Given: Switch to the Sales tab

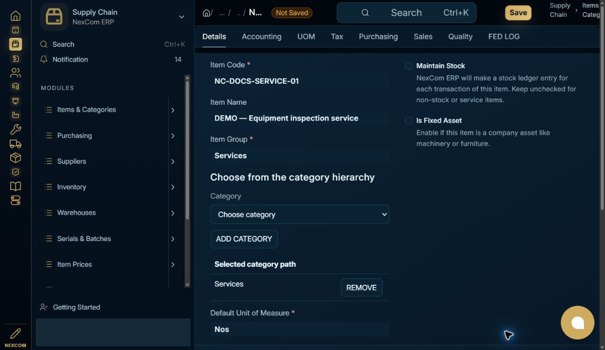Looking at the screenshot, I should point(423,37).
